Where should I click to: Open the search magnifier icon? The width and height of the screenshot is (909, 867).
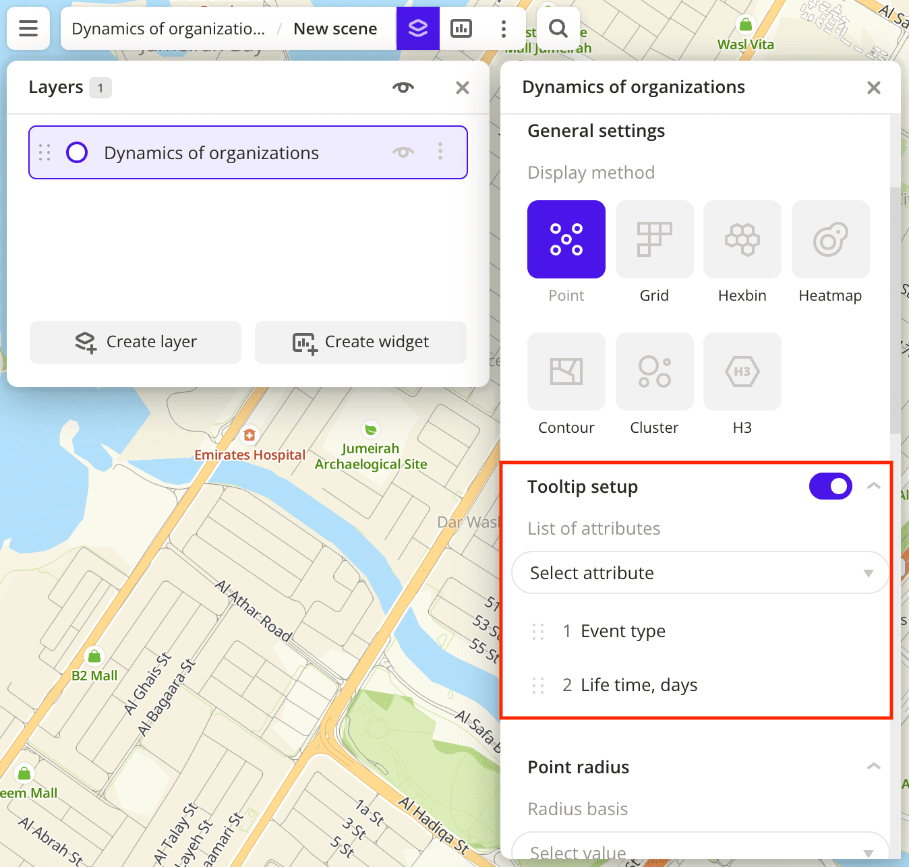(x=558, y=28)
